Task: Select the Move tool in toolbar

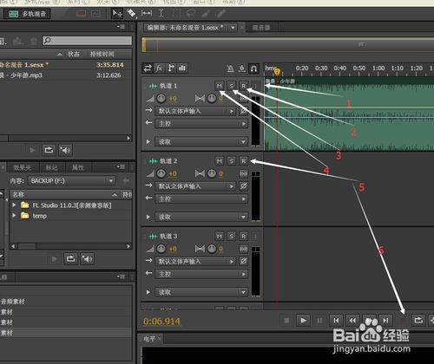Action: click(x=117, y=13)
